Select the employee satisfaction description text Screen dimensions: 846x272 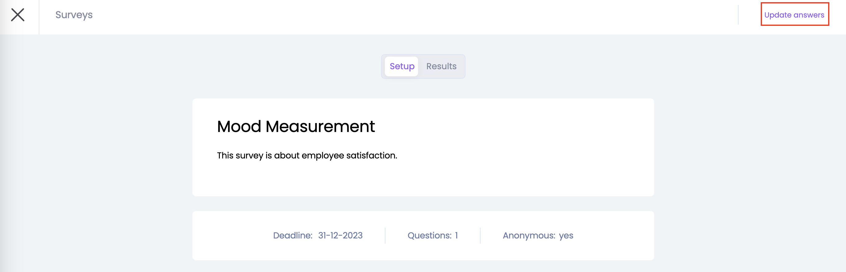(307, 155)
